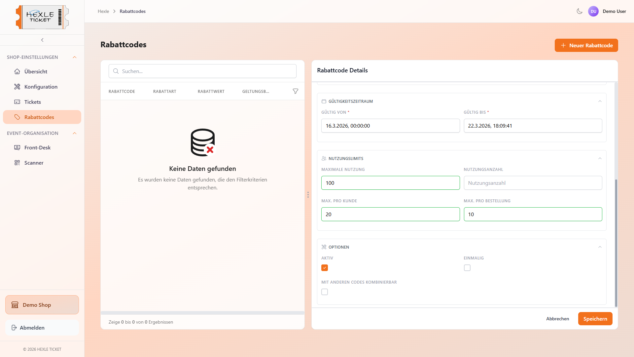Uncheck the Aktiv checkbox
Image resolution: width=634 pixels, height=357 pixels.
point(325,268)
